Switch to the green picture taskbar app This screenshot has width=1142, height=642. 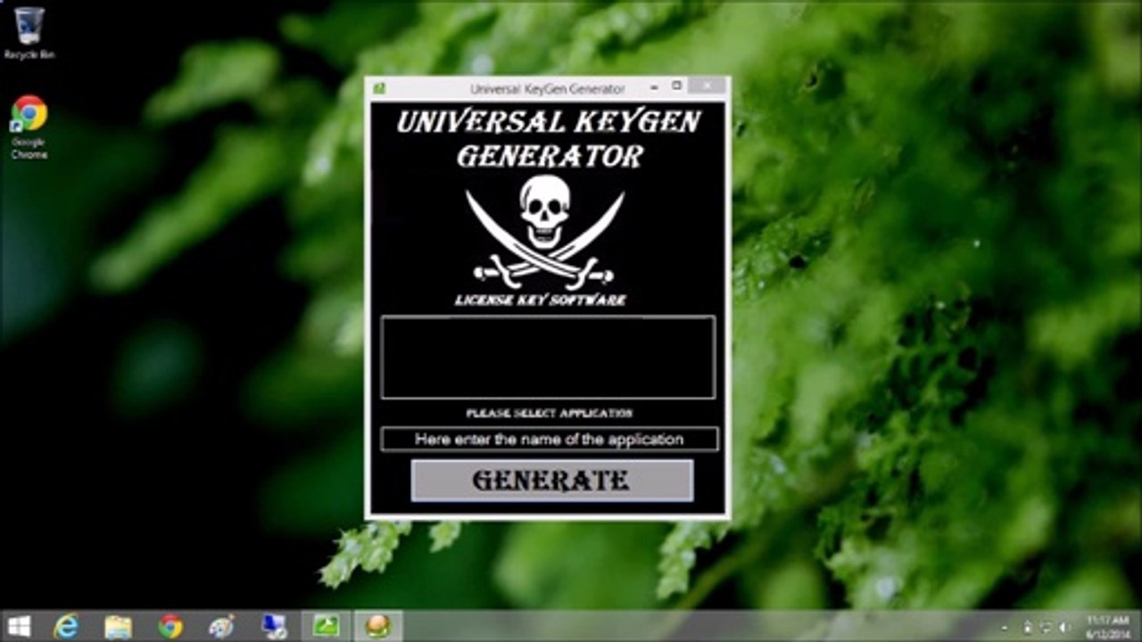(x=327, y=626)
